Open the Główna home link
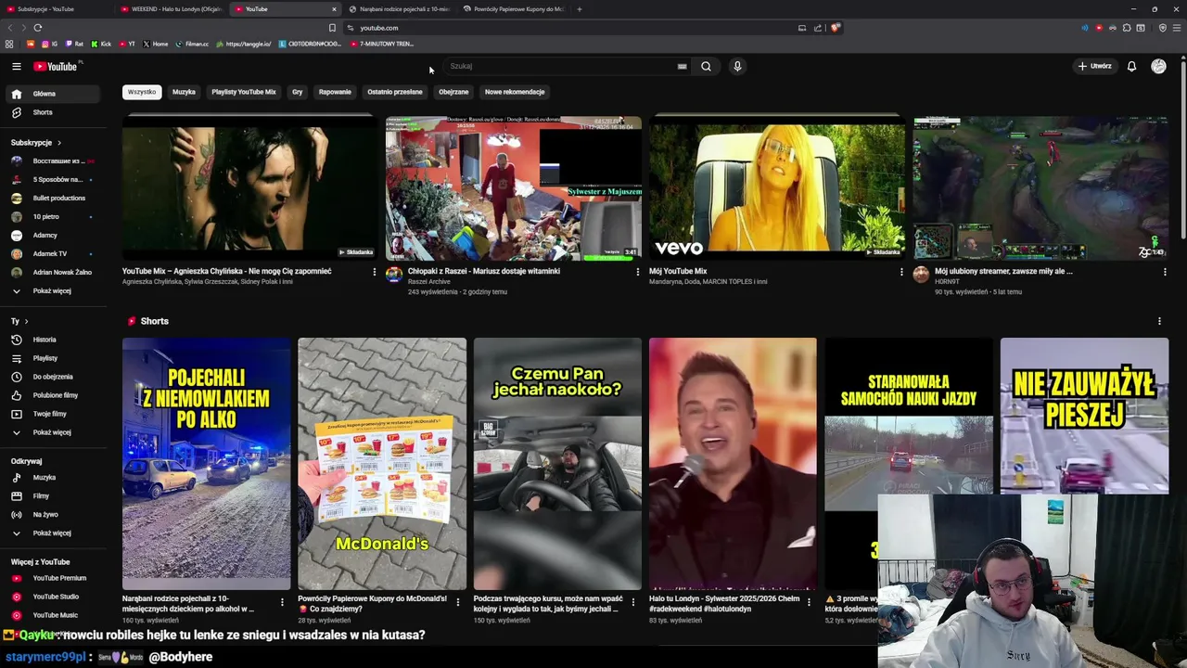This screenshot has width=1187, height=668. (55, 94)
